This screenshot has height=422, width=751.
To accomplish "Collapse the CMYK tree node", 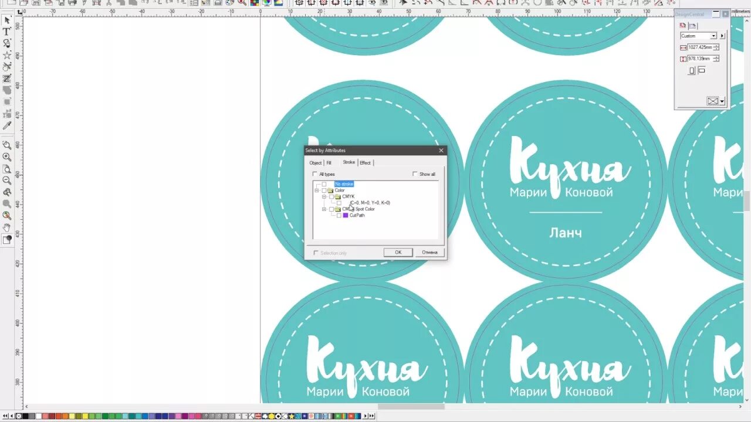I will click(324, 196).
